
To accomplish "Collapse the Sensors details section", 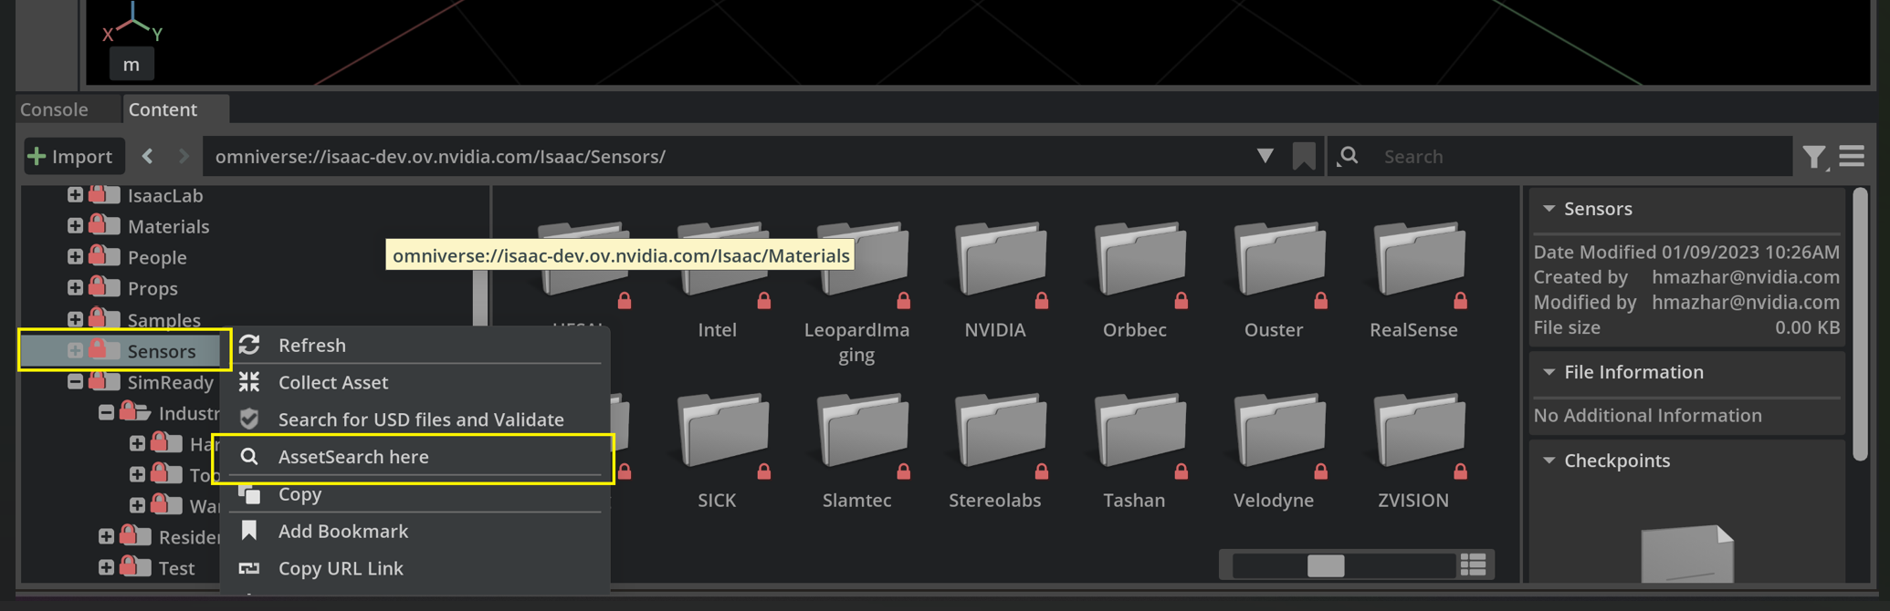I will coord(1549,209).
